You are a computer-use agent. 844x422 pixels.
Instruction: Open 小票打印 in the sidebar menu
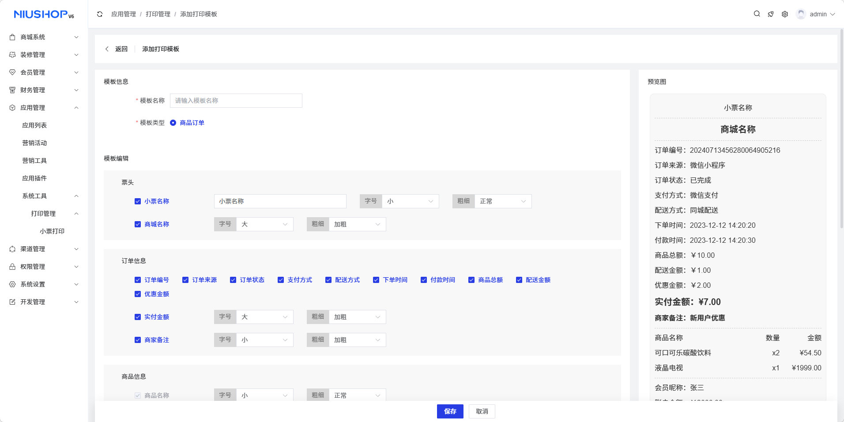click(x=52, y=231)
